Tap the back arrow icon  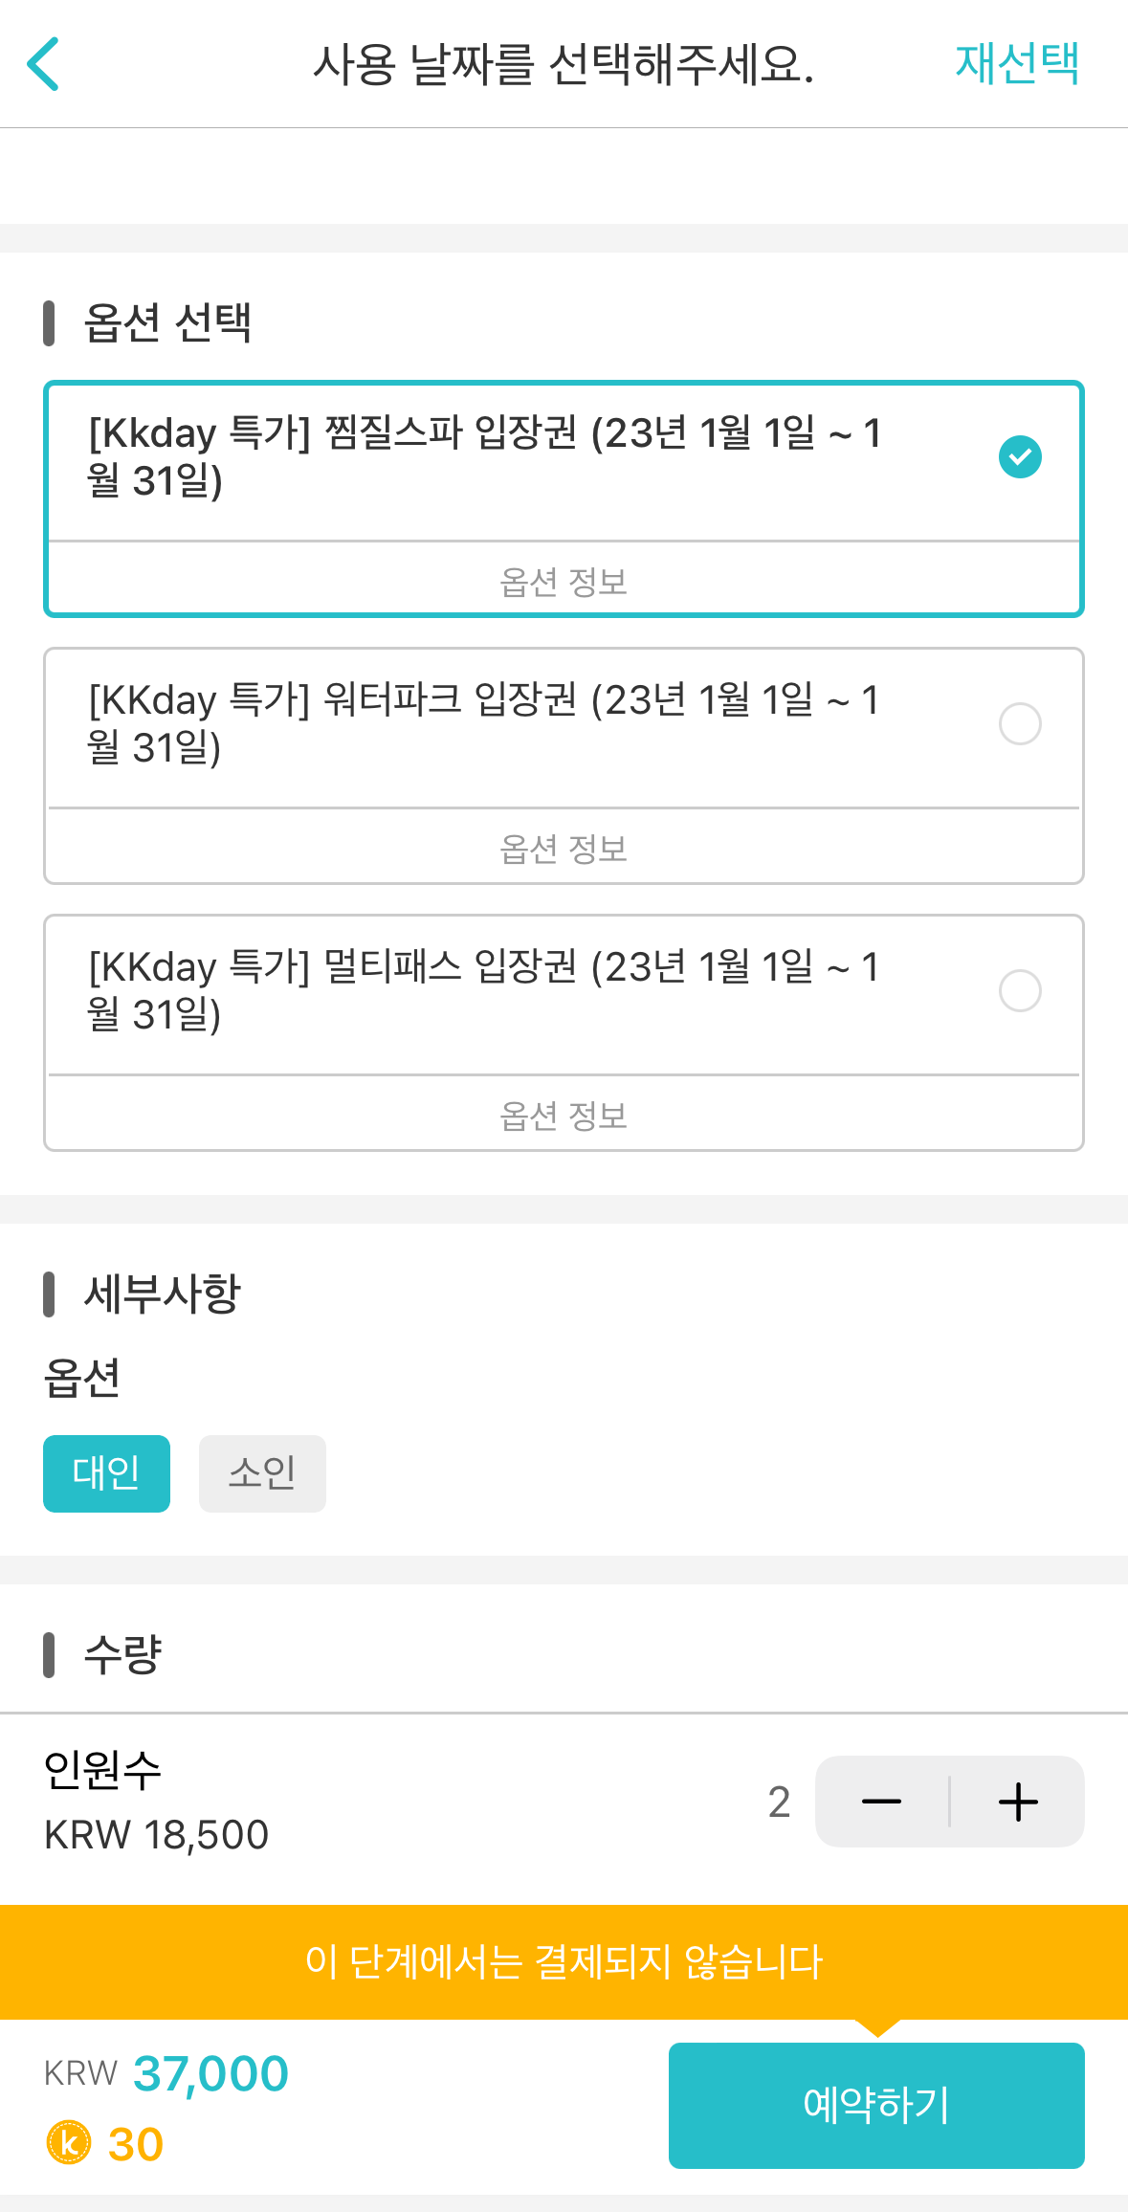43,64
